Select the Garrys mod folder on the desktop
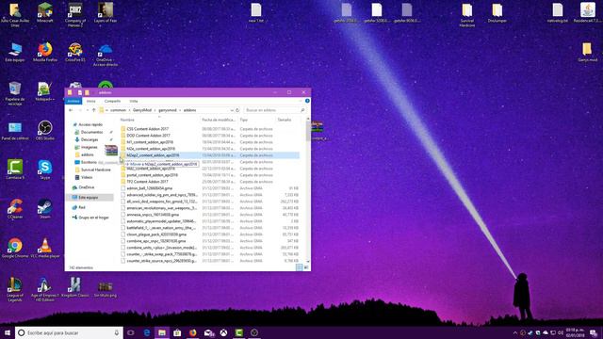This screenshot has width=603, height=339. [587, 53]
